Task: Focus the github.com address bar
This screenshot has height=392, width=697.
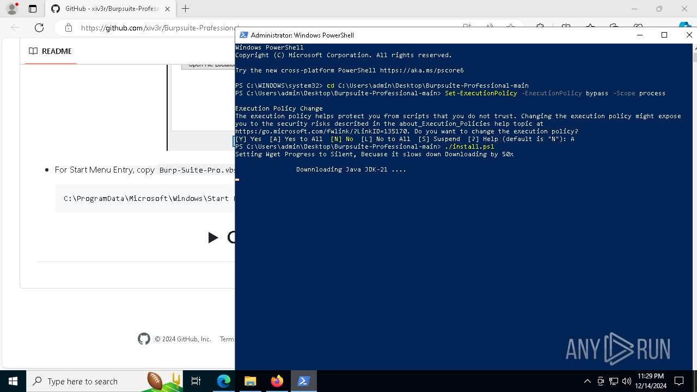Action: [158, 27]
